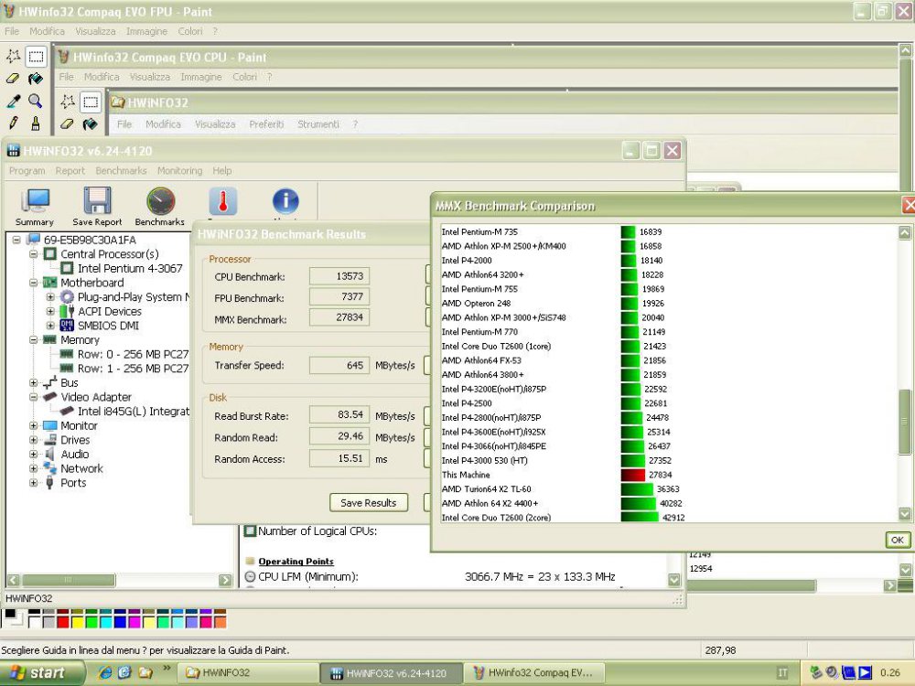Toggle the Free-Form Select tool
The width and height of the screenshot is (915, 686).
coord(14,55)
